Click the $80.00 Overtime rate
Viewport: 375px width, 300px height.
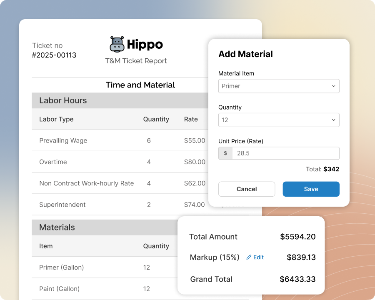[x=195, y=162]
